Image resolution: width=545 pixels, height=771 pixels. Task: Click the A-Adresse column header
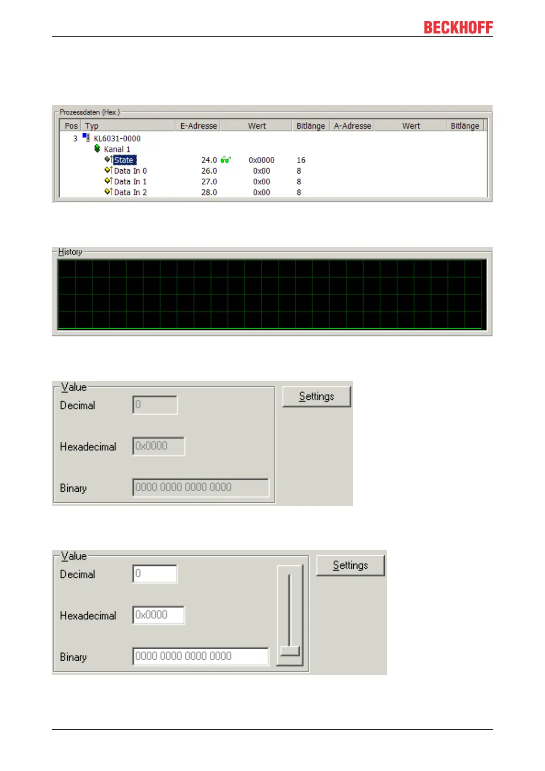pos(352,125)
